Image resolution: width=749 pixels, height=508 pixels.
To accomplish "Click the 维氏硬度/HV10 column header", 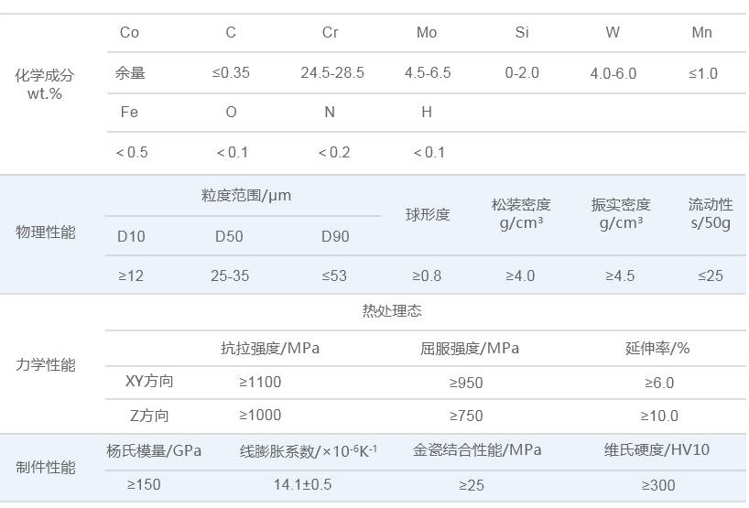I will click(x=657, y=450).
